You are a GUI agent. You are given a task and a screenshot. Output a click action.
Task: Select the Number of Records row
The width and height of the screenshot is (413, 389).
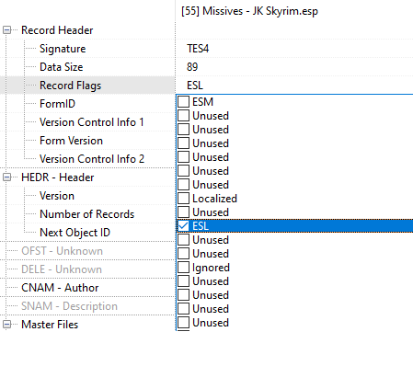[87, 214]
